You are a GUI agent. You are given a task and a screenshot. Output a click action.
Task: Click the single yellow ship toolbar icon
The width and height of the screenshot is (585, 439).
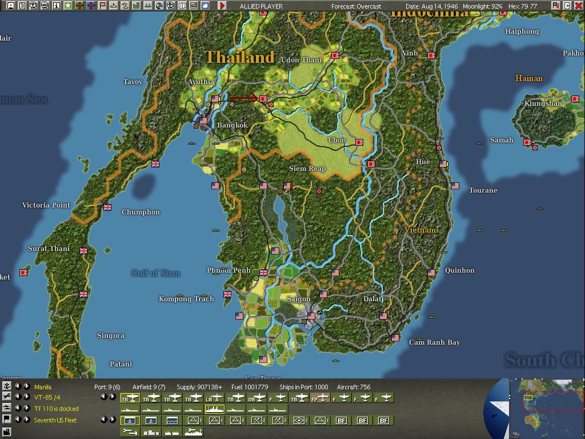pyautogui.click(x=114, y=6)
